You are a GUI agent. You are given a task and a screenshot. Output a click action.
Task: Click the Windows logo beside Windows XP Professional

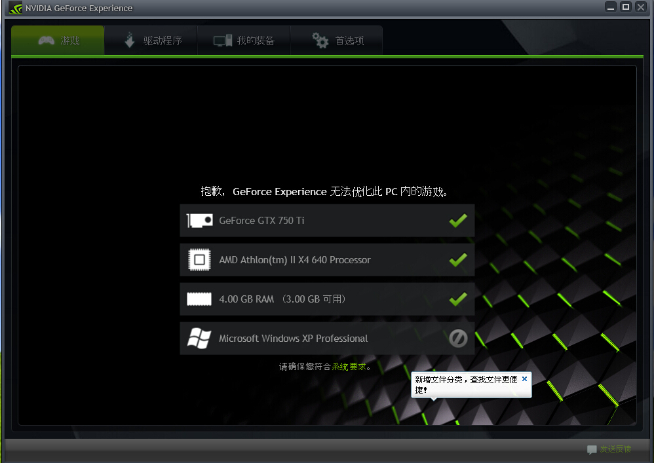click(x=199, y=338)
